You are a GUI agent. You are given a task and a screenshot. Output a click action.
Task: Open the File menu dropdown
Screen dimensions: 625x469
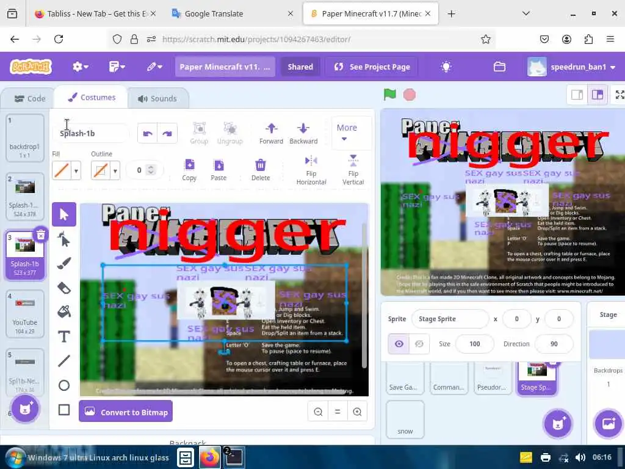click(117, 67)
